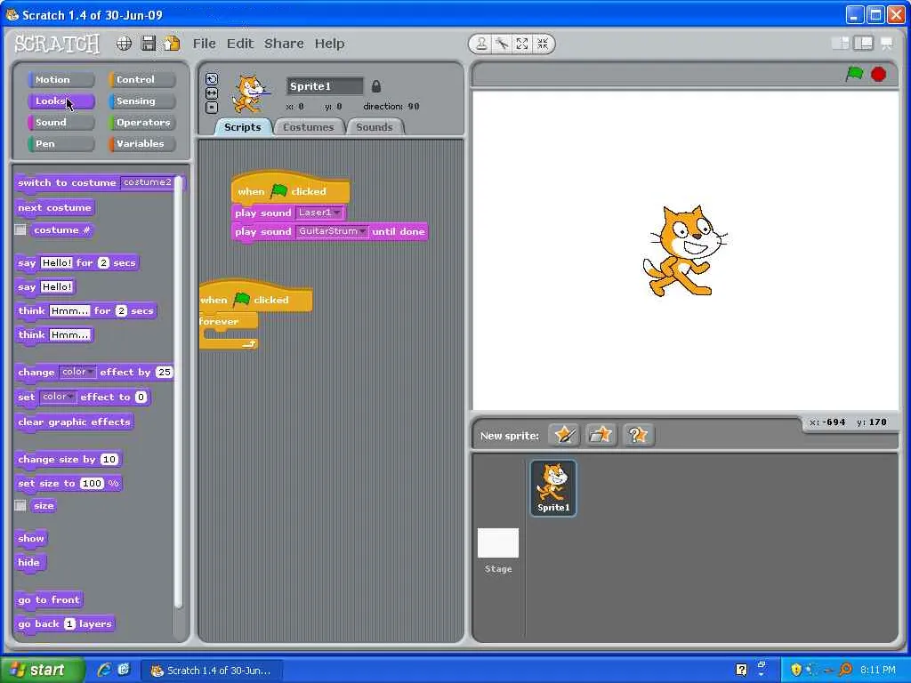Enable the costume # stage monitor checkbox

[x=20, y=230]
